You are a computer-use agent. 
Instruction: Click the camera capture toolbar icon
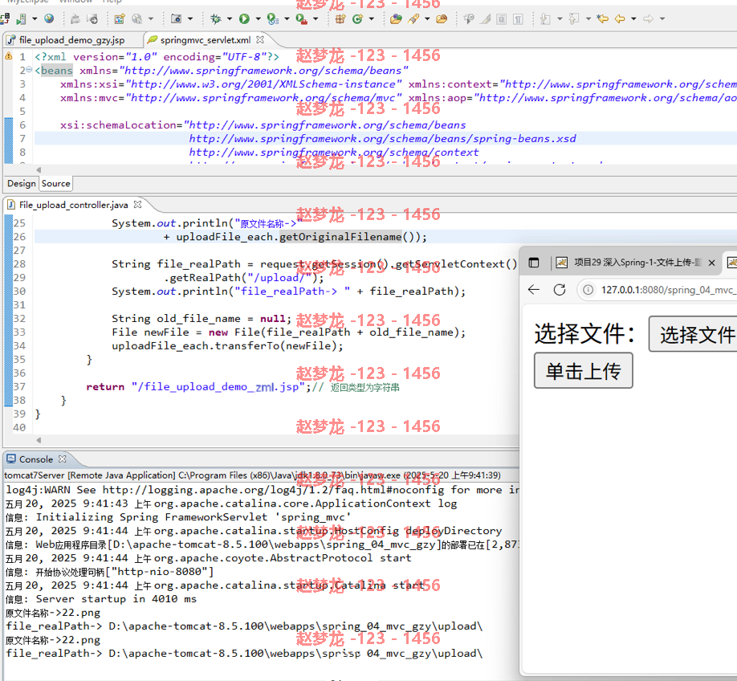click(177, 18)
